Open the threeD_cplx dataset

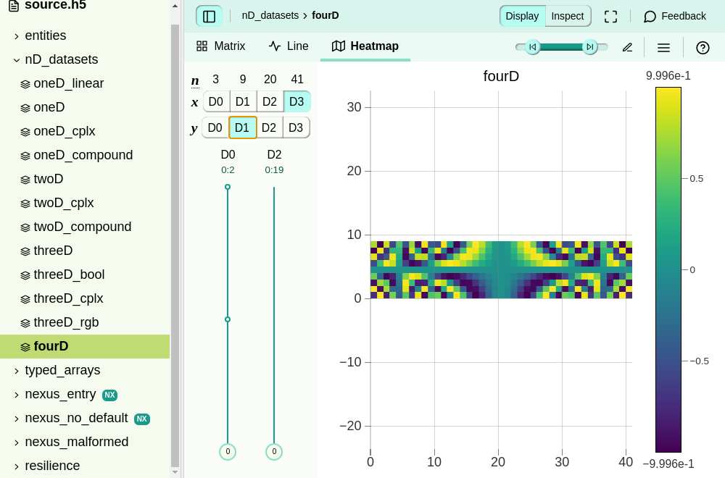point(85,299)
